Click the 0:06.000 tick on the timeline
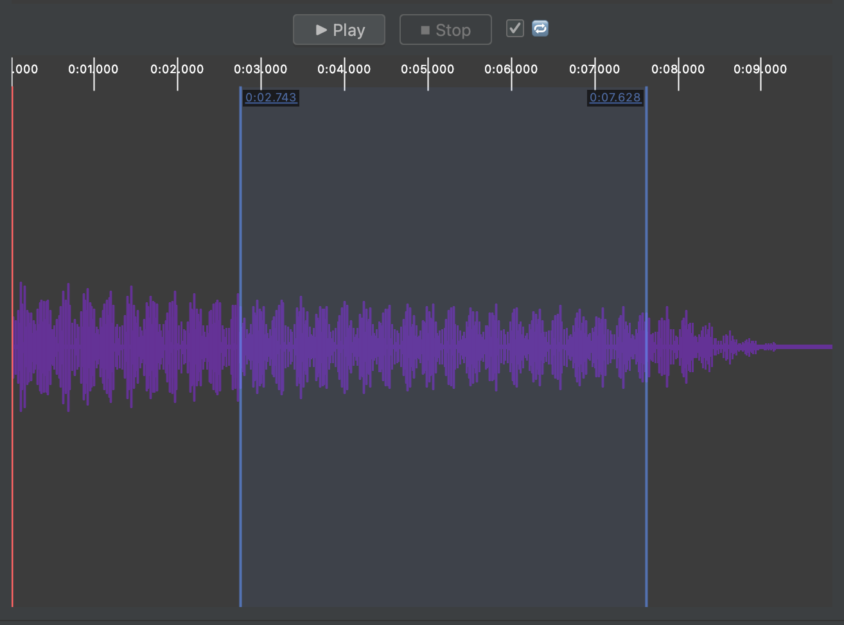The image size is (844, 625). coord(511,80)
